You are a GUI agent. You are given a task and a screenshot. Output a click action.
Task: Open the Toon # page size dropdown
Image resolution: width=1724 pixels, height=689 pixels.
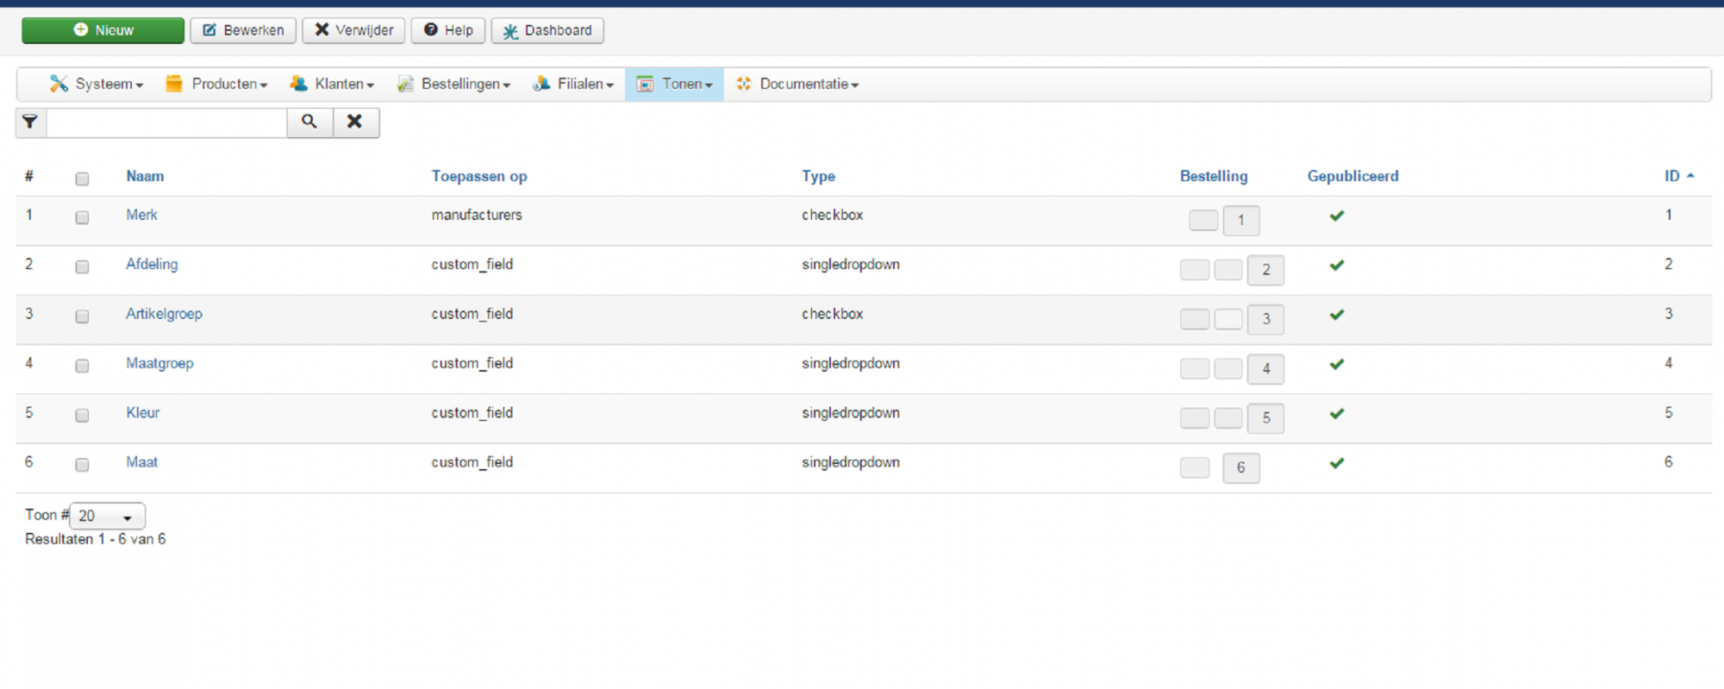coord(107,516)
